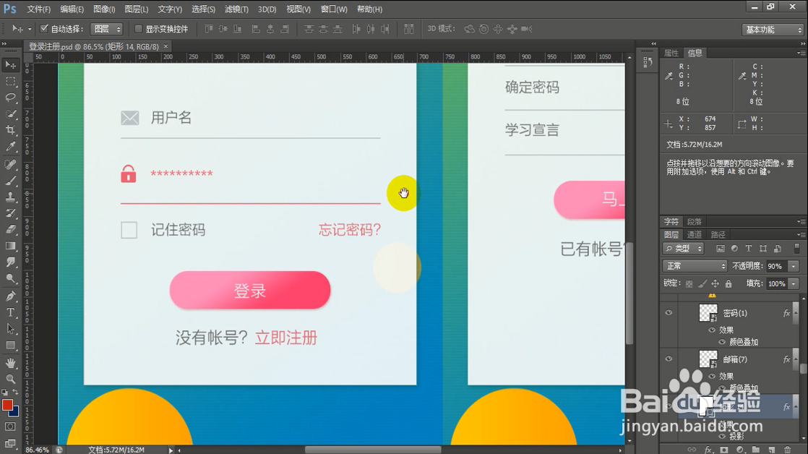This screenshot has width=808, height=454.
Task: Click the 不透明度 90% input field
Action: click(x=776, y=267)
